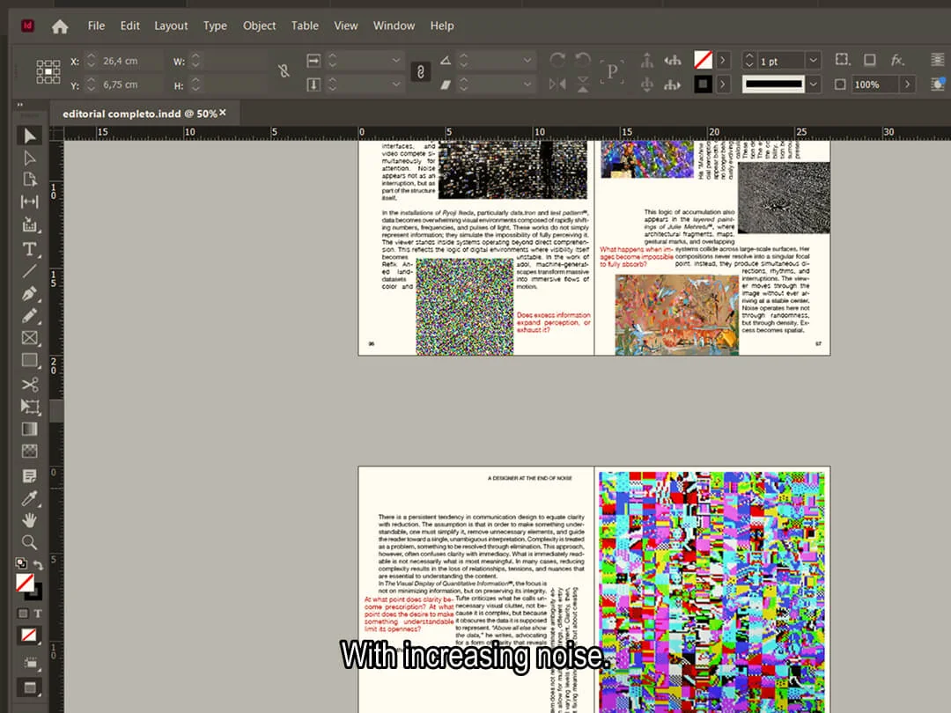The width and height of the screenshot is (951, 713).
Task: Select the Type tool
Action: (29, 248)
